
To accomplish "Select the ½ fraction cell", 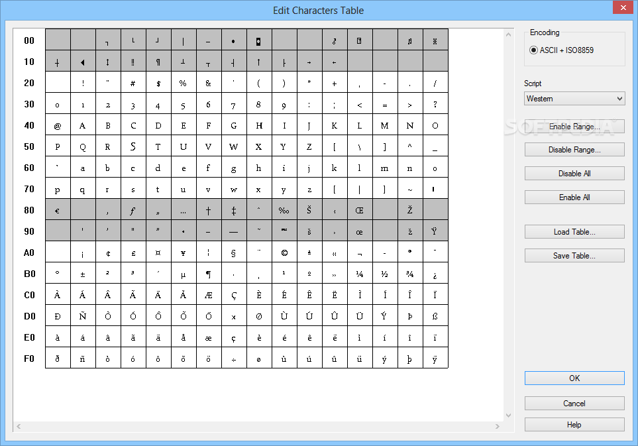I will pos(385,274).
